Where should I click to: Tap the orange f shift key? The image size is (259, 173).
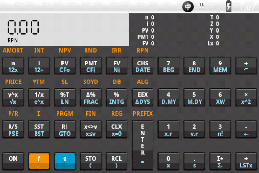pos(39,161)
